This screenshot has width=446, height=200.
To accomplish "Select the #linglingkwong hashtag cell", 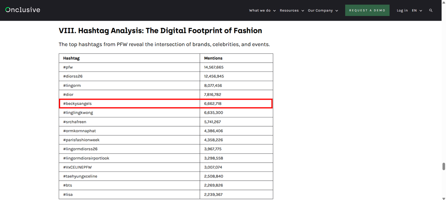I will (x=129, y=113).
